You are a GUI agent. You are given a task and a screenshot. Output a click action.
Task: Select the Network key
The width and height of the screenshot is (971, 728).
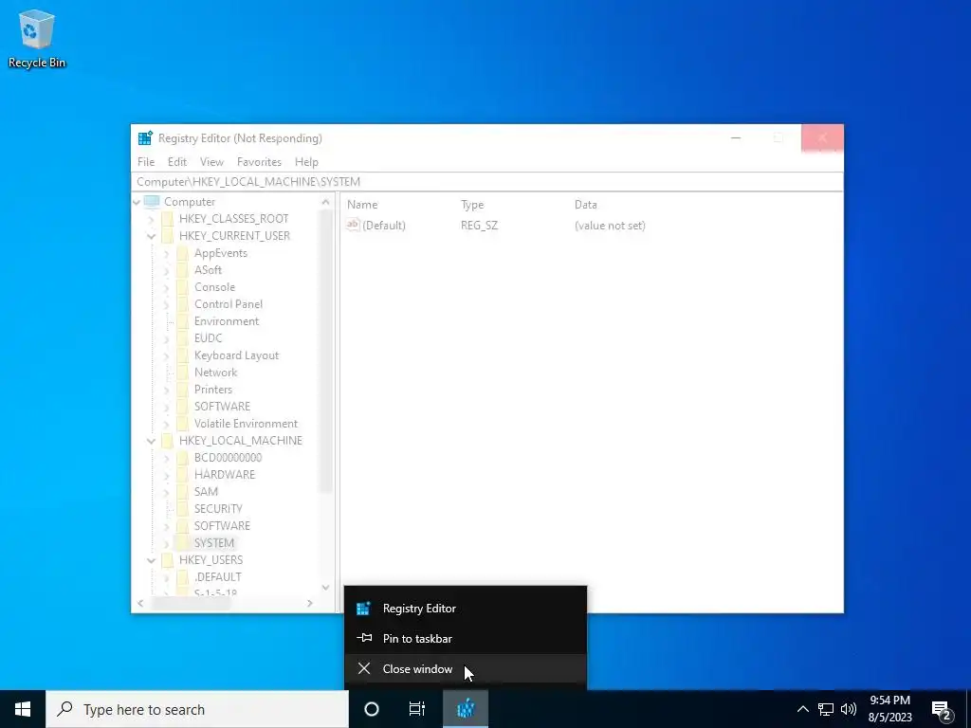coord(215,372)
